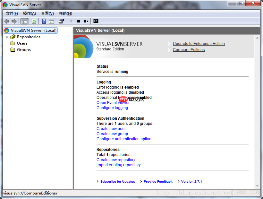Launch the command prompt toolbar icon
The height and width of the screenshot is (199, 263).
pos(96,21)
